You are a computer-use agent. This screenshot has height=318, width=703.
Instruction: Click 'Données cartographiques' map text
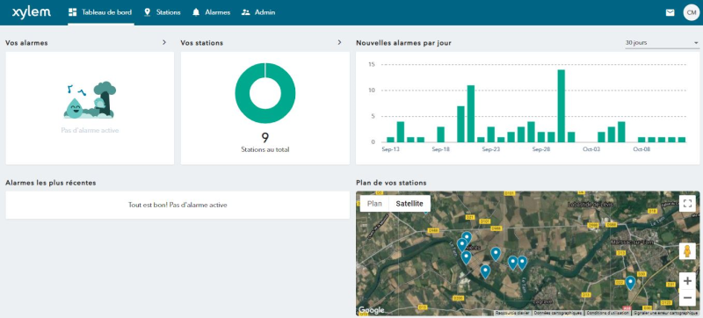558,313
